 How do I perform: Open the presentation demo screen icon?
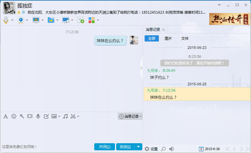tap(36, 20)
